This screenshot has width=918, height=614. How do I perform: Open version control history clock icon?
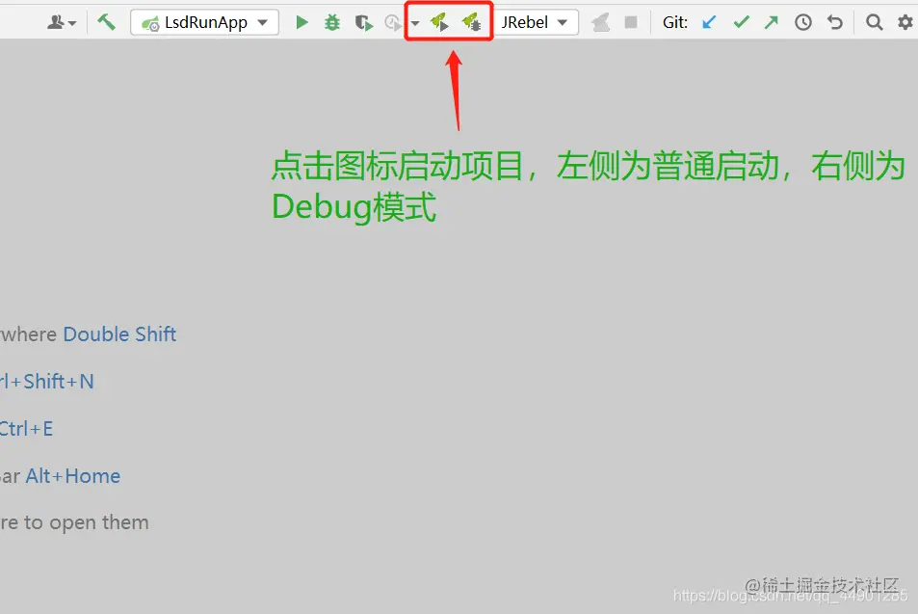coord(802,21)
